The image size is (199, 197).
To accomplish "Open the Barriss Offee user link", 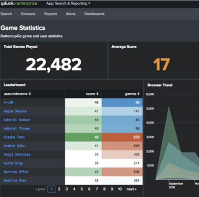I will (16, 172).
